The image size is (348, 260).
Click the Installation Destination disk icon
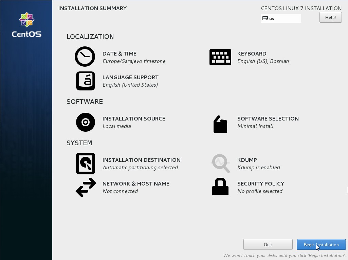(85, 163)
